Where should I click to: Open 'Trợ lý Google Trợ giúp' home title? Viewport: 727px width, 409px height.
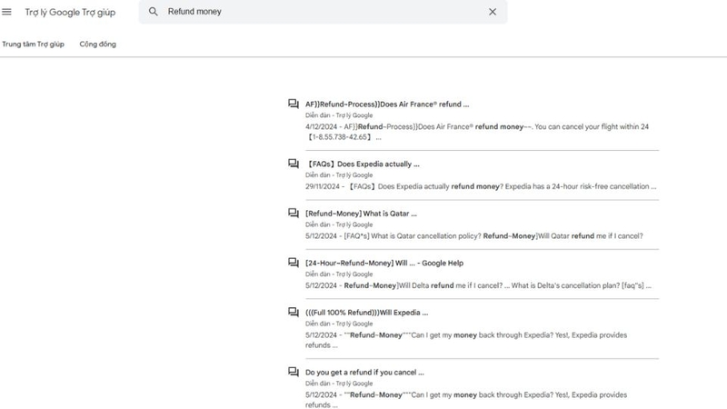coord(70,13)
